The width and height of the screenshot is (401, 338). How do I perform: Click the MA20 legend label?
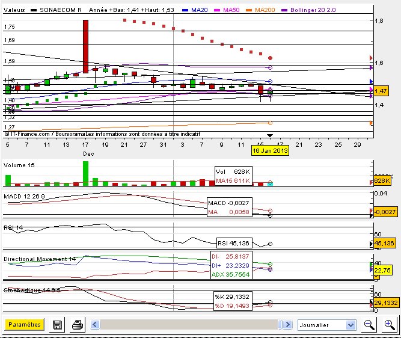tap(199, 10)
